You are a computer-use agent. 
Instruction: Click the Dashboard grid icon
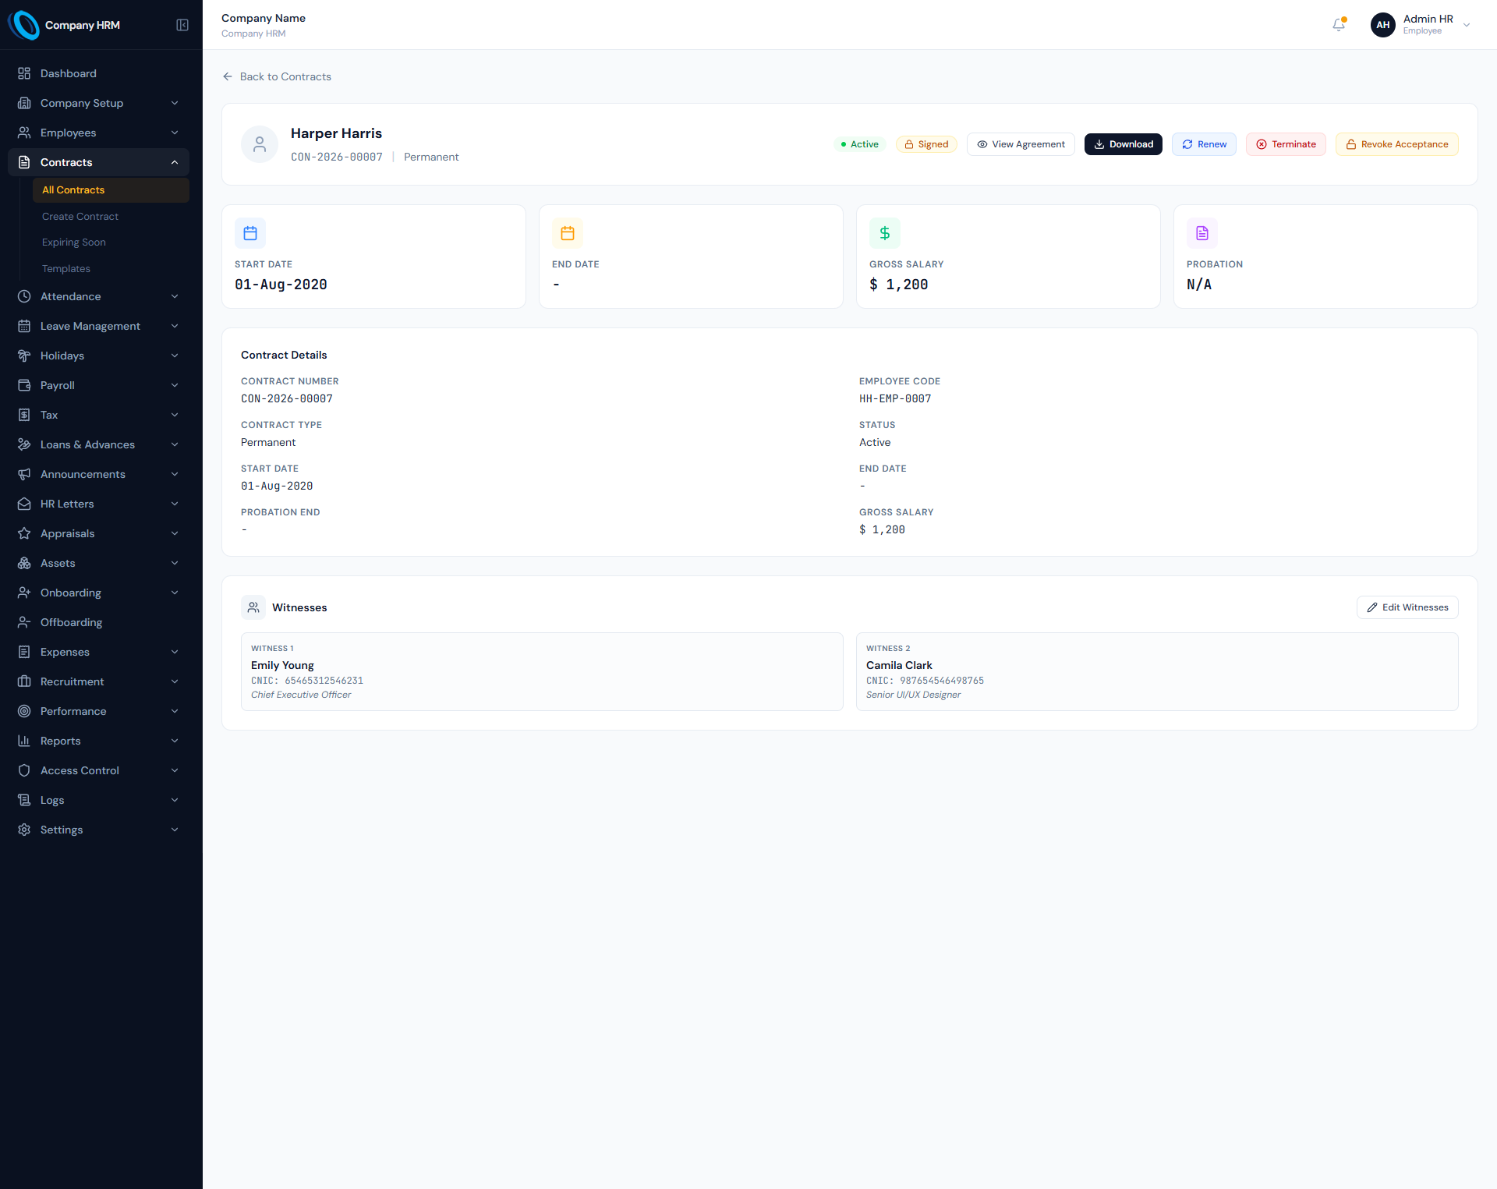pos(24,73)
